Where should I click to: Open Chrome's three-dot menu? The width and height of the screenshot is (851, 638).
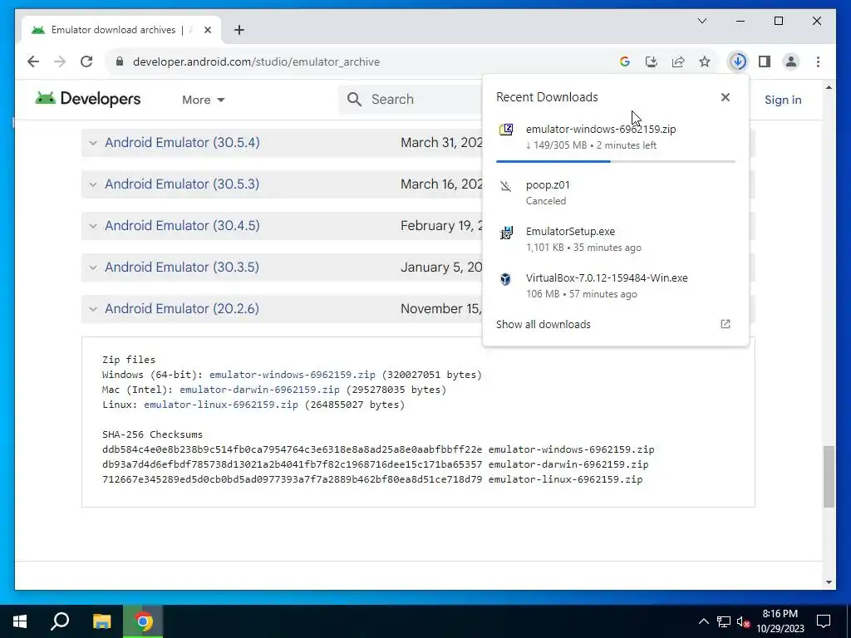(x=818, y=61)
